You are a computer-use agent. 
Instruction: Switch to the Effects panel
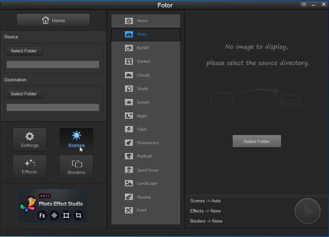29,166
